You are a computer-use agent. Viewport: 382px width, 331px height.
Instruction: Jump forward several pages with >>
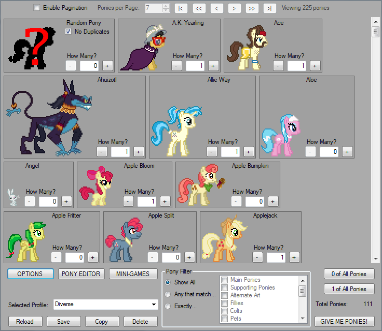click(x=252, y=8)
